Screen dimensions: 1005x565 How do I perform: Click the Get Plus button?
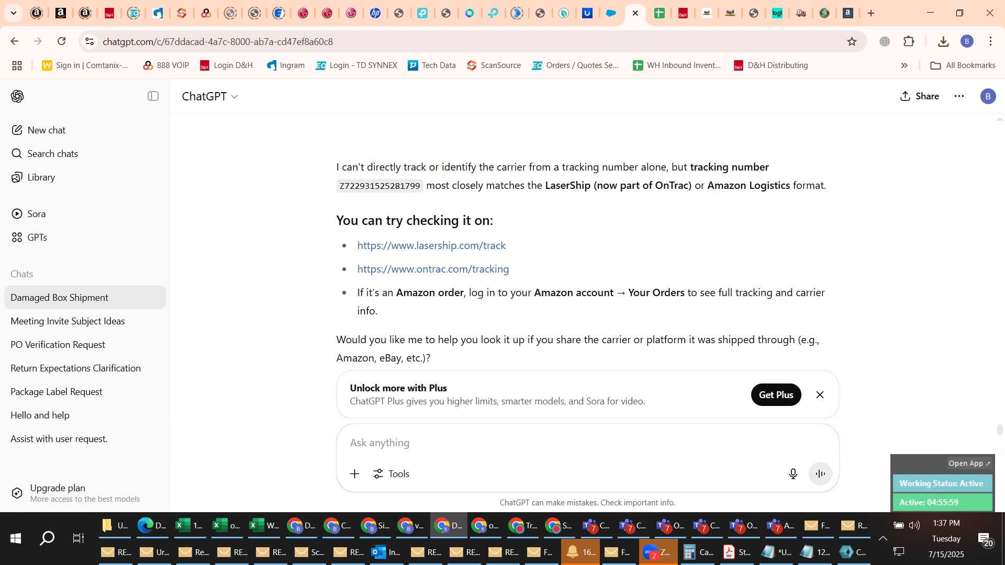776,395
